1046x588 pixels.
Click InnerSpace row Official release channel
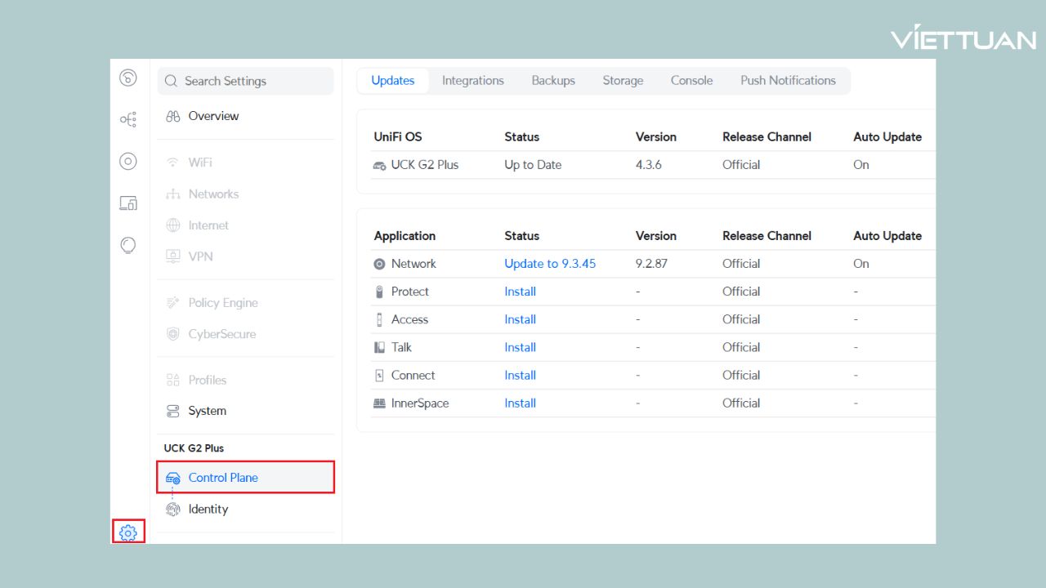pyautogui.click(x=741, y=403)
